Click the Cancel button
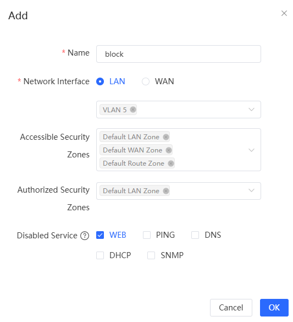Viewport: 293px width, 322px height. click(x=231, y=308)
